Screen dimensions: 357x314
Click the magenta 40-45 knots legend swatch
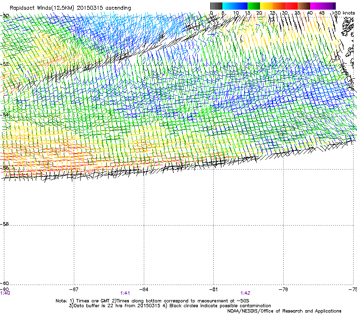click(x=316, y=6)
